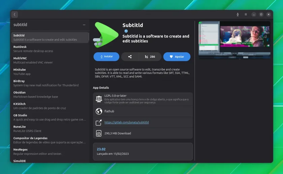Click the flathub source row text
Viewport: 283px width, 174px height.
click(x=109, y=111)
